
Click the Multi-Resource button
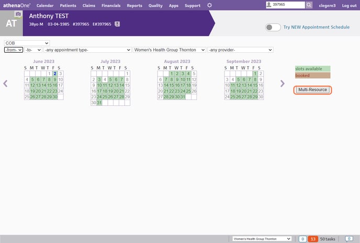click(312, 90)
